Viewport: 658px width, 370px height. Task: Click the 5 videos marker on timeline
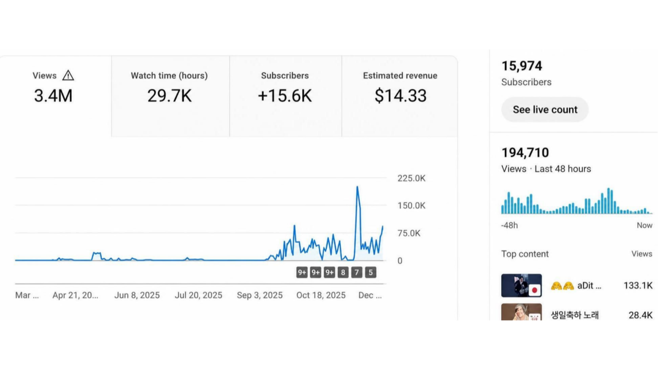(370, 272)
